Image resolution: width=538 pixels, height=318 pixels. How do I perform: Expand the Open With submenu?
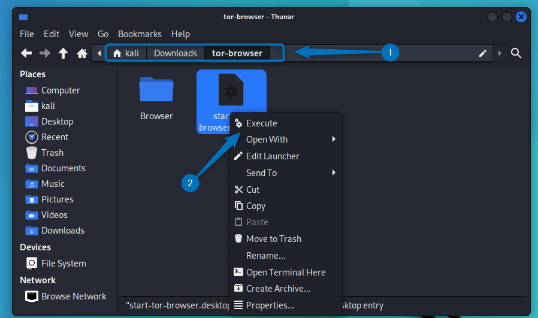point(286,140)
